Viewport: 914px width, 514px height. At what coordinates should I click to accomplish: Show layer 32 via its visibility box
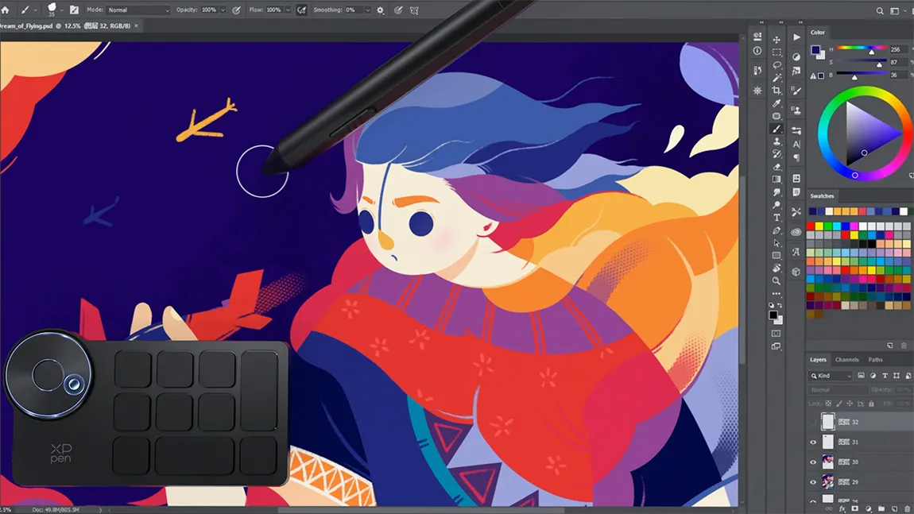point(813,422)
